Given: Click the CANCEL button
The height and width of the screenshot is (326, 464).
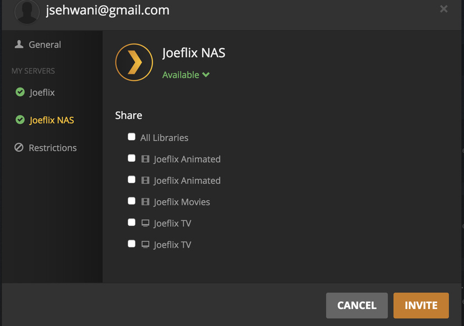Looking at the screenshot, I should click(x=357, y=305).
